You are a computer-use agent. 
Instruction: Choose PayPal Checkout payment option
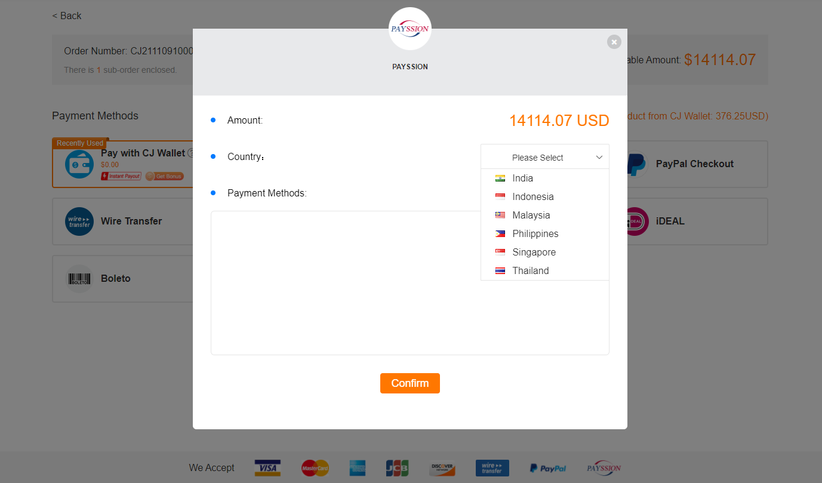(x=694, y=164)
